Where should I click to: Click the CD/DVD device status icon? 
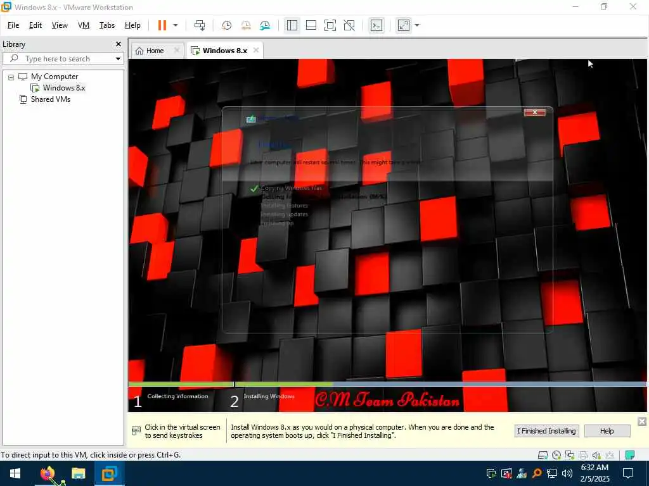pos(556,455)
